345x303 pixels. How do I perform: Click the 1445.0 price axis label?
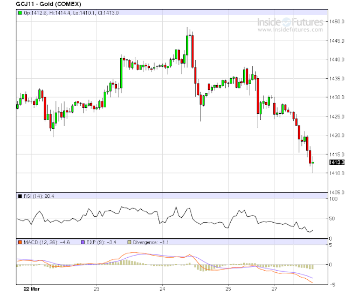tap(336, 40)
